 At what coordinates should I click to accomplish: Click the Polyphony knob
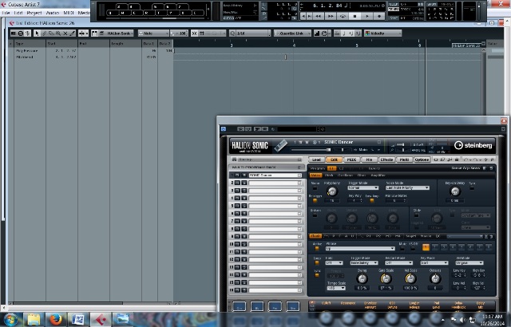[x=332, y=191]
